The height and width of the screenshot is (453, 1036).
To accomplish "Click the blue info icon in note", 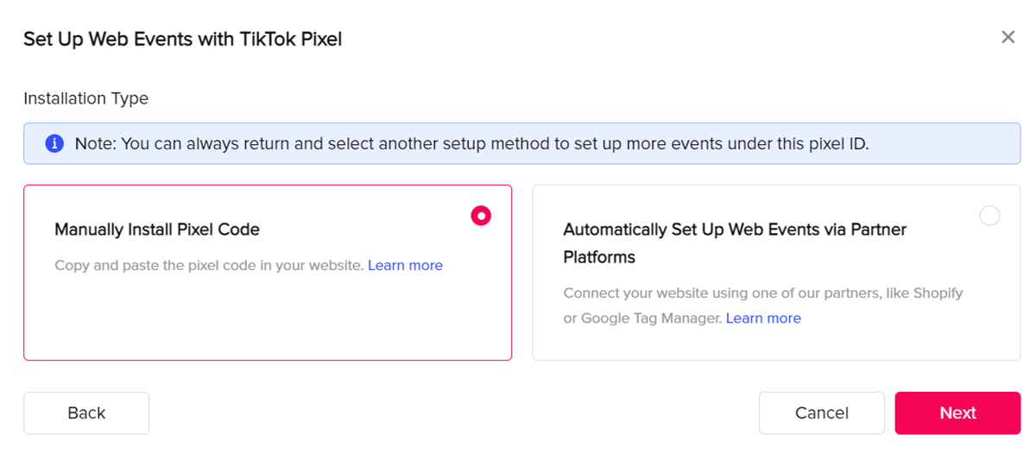I will click(54, 143).
